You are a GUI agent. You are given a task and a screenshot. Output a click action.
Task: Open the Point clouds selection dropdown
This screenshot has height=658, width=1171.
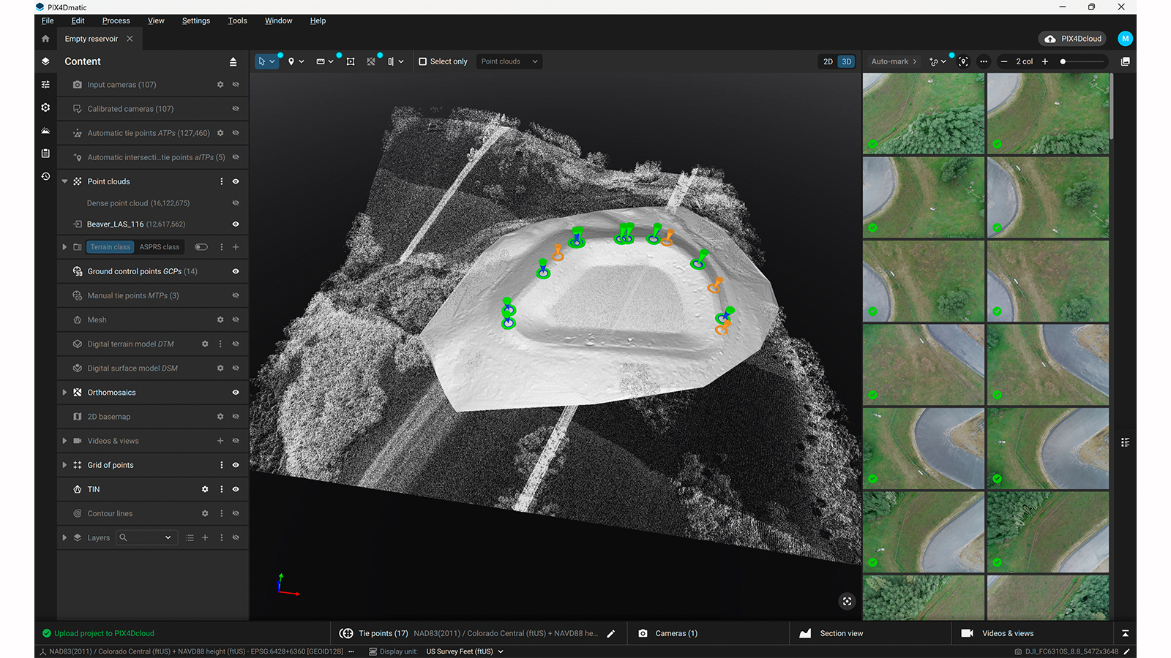509,61
